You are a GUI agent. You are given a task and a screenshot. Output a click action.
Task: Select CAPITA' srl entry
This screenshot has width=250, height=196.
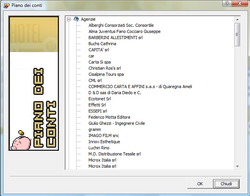click(99, 50)
